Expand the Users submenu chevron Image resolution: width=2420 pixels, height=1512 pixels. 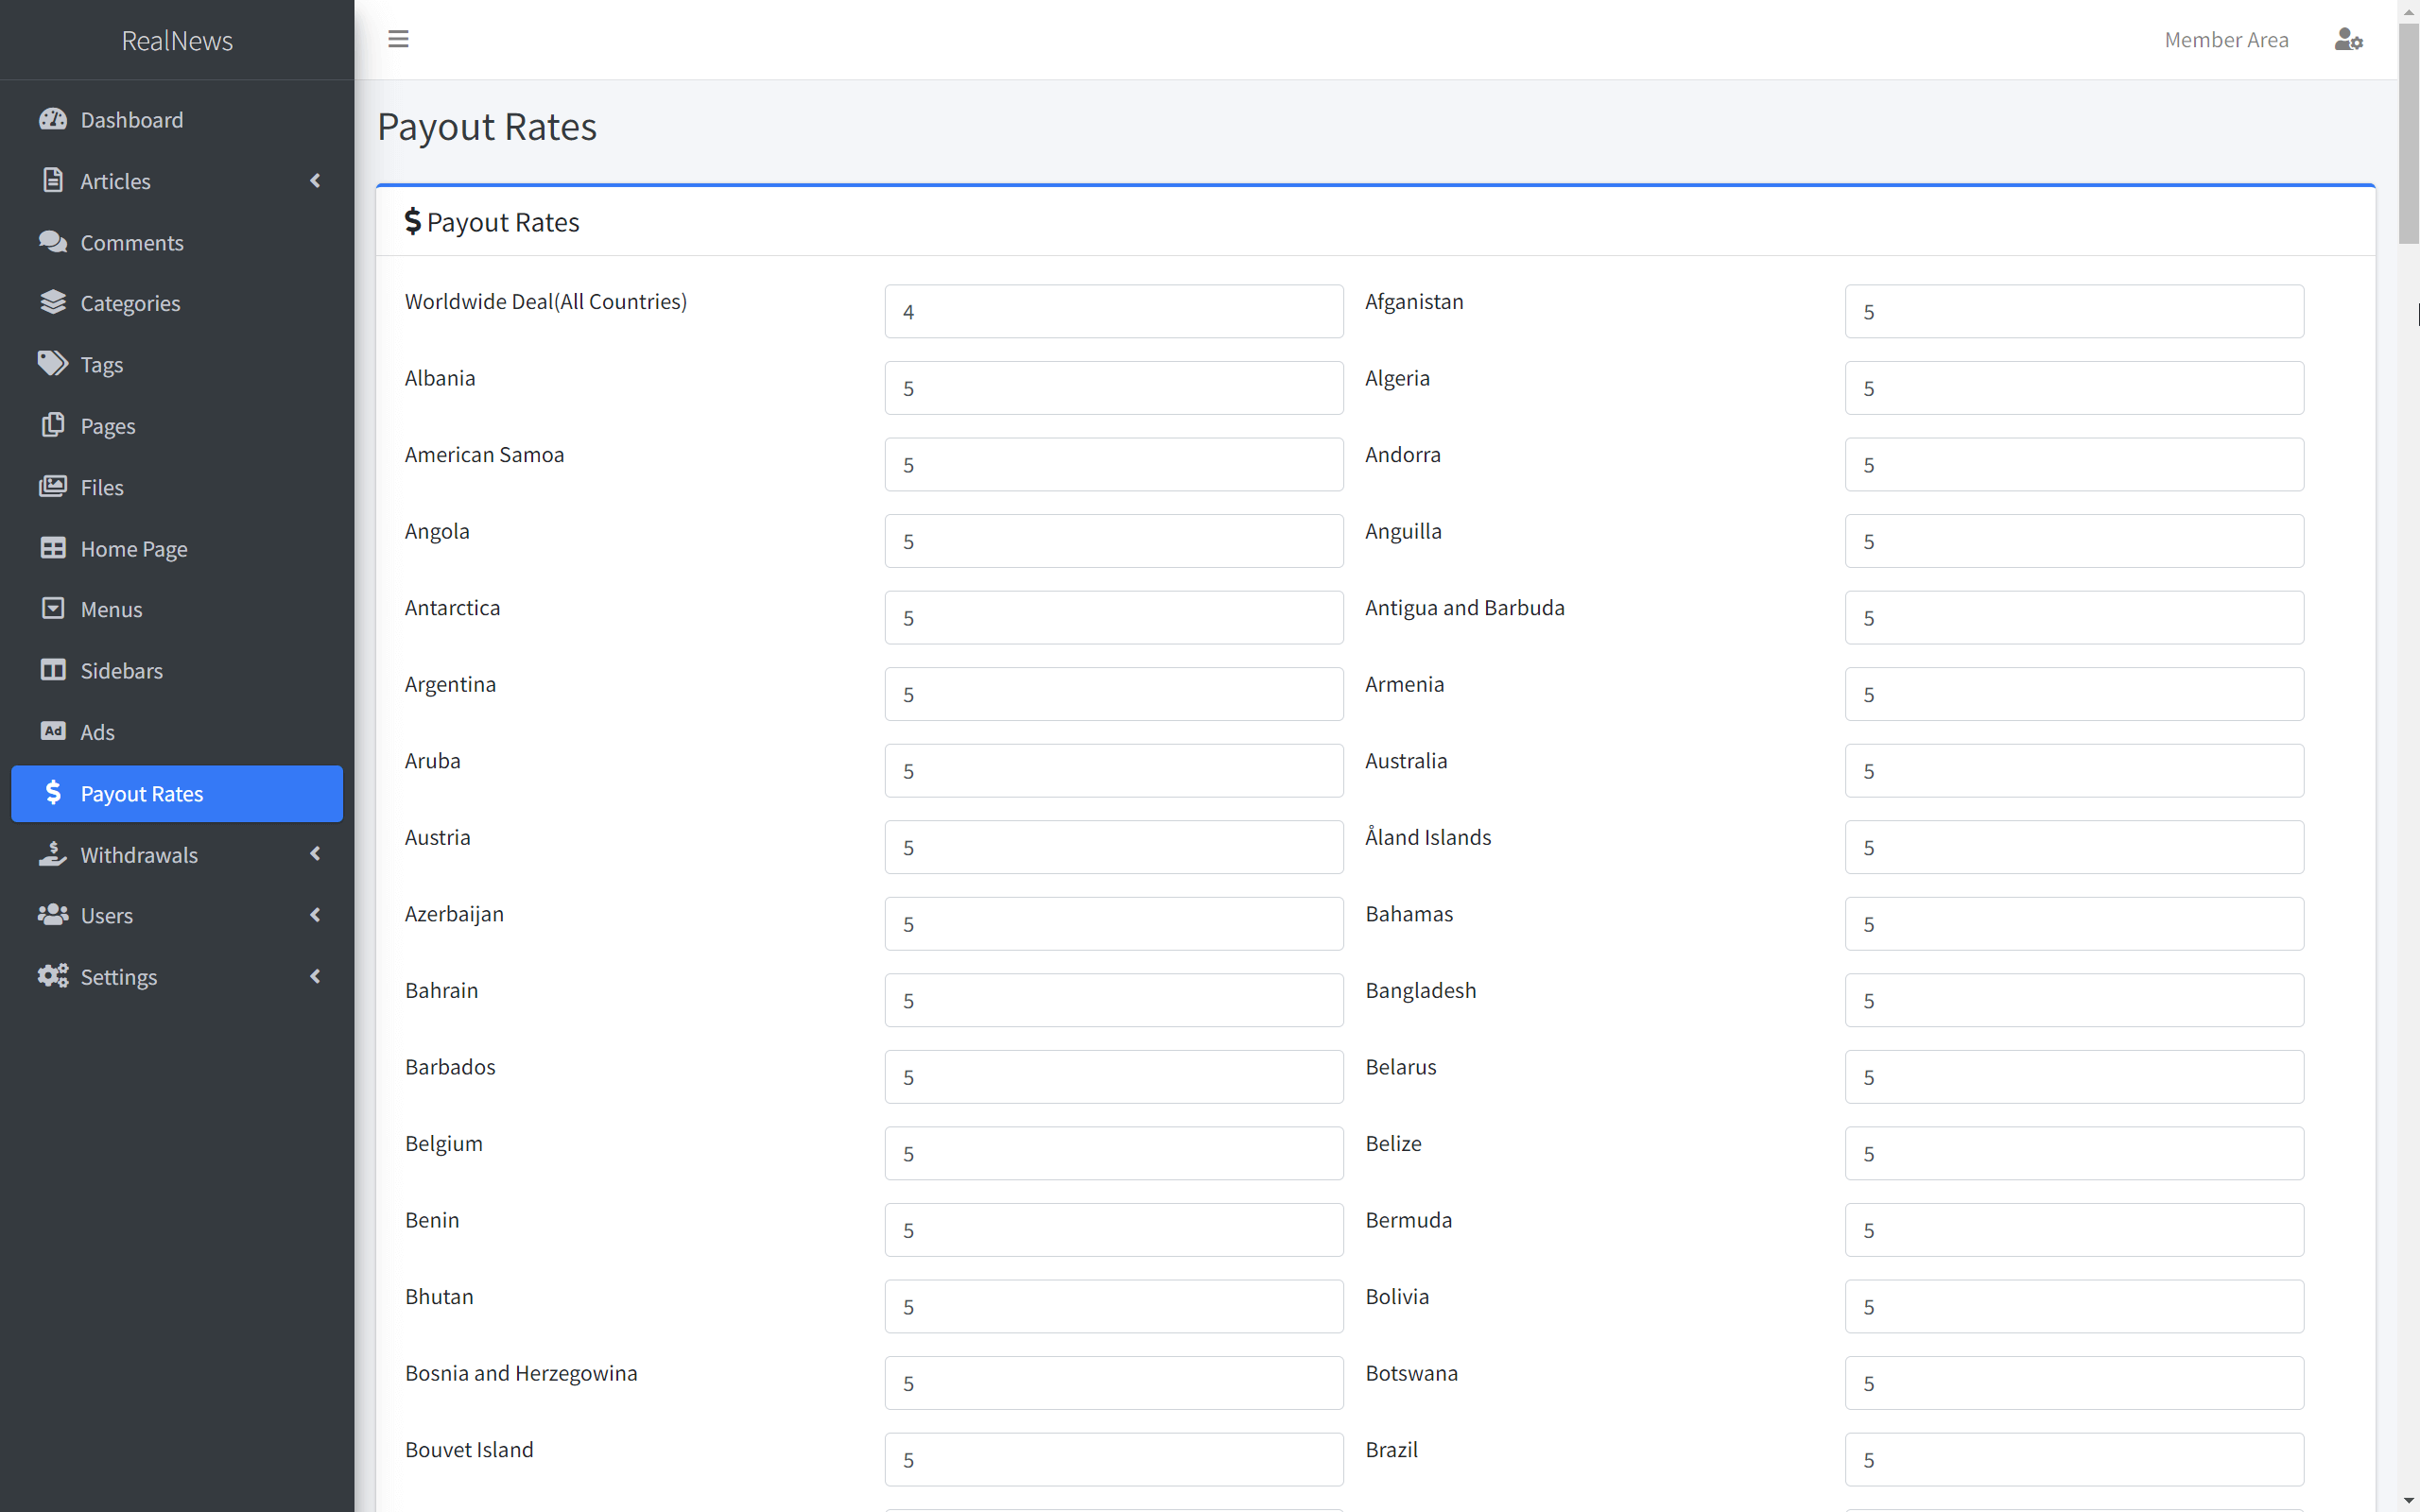coord(315,915)
